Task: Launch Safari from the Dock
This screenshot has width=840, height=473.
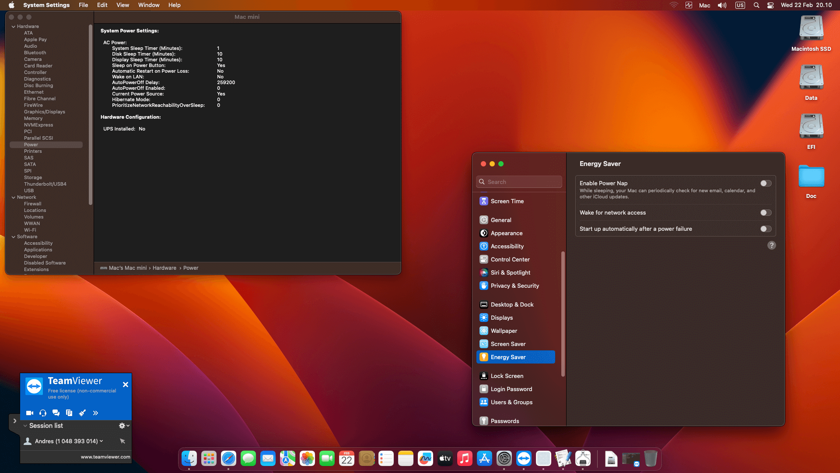Action: (x=228, y=459)
